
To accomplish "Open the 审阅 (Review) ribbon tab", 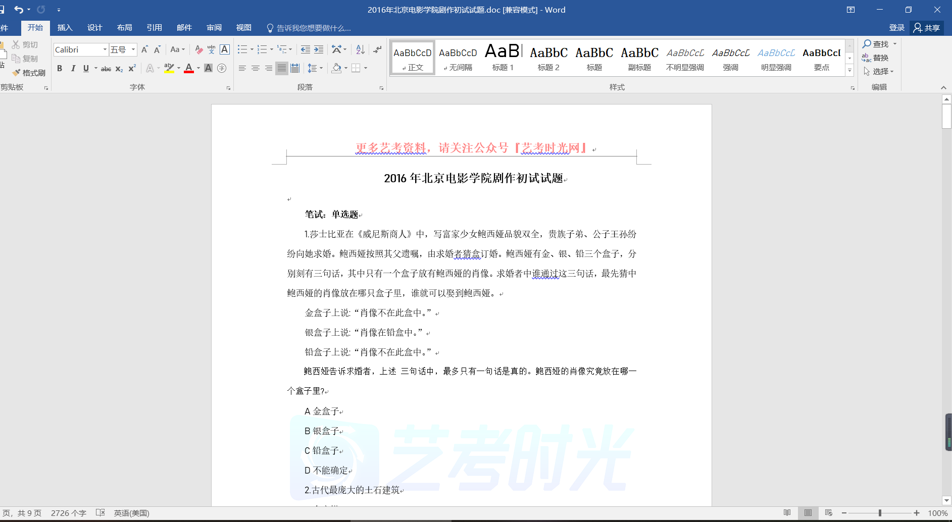I will [x=214, y=28].
